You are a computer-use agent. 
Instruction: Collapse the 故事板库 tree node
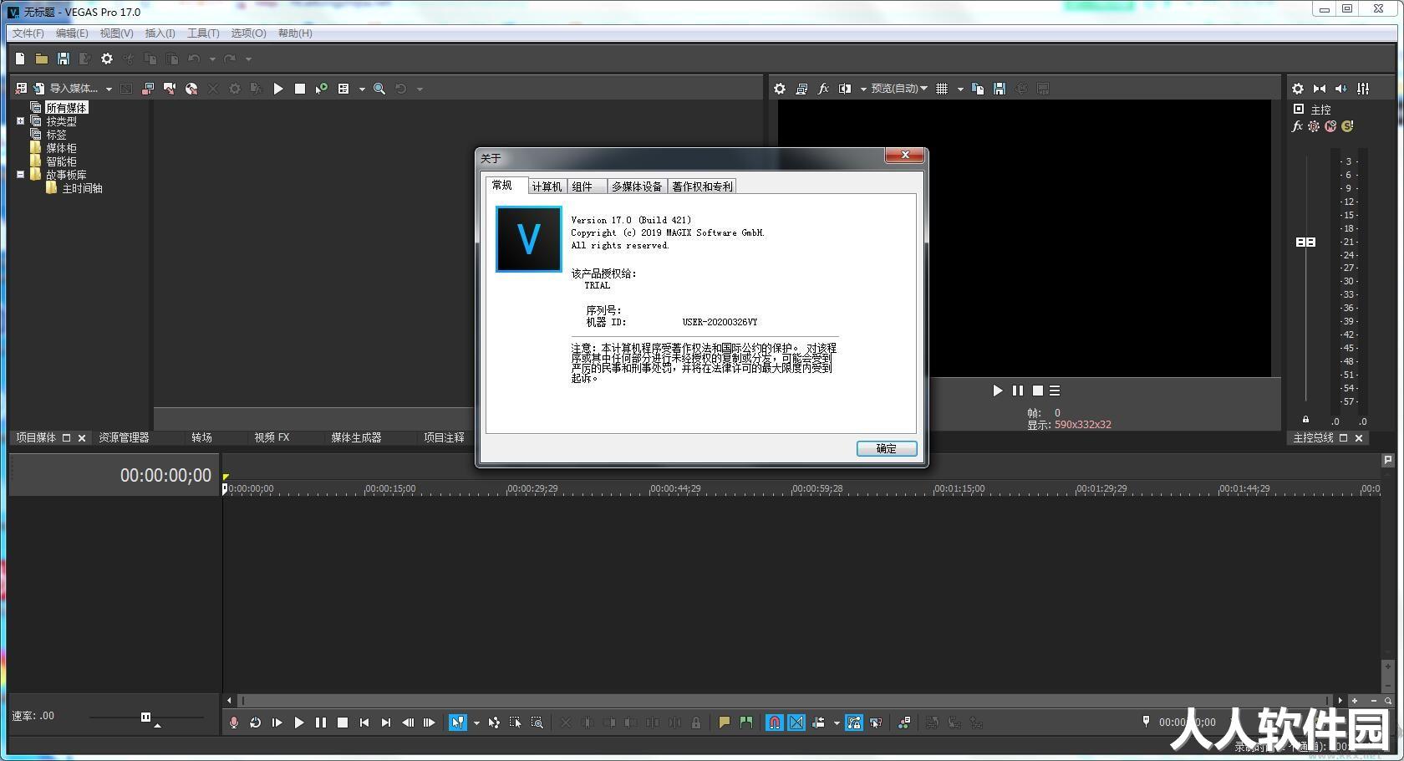[x=21, y=175]
